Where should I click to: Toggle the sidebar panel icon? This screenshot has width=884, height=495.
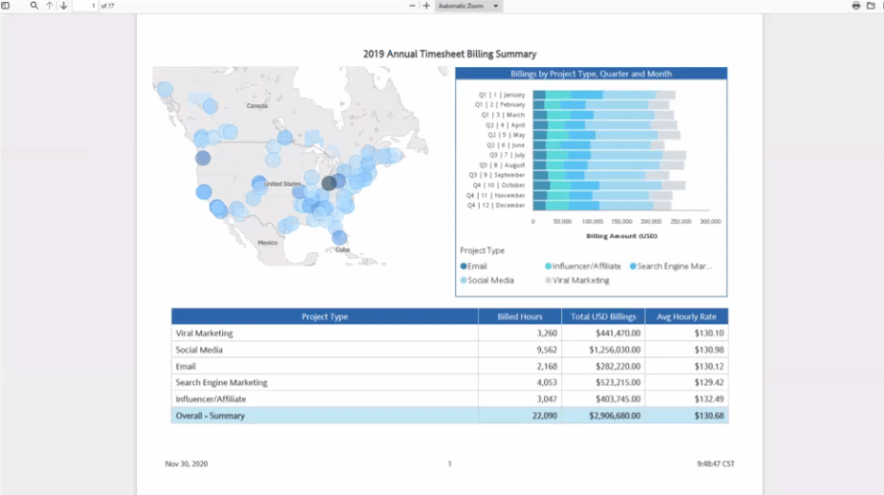(x=6, y=6)
